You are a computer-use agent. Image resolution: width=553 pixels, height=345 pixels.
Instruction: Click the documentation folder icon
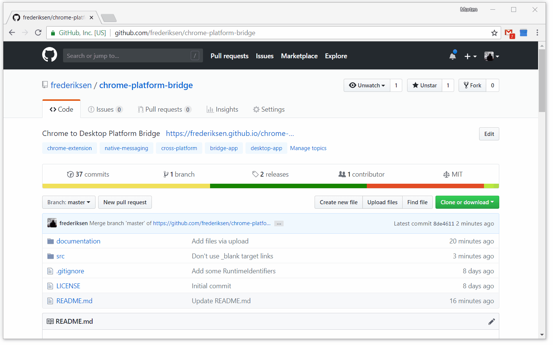51,241
